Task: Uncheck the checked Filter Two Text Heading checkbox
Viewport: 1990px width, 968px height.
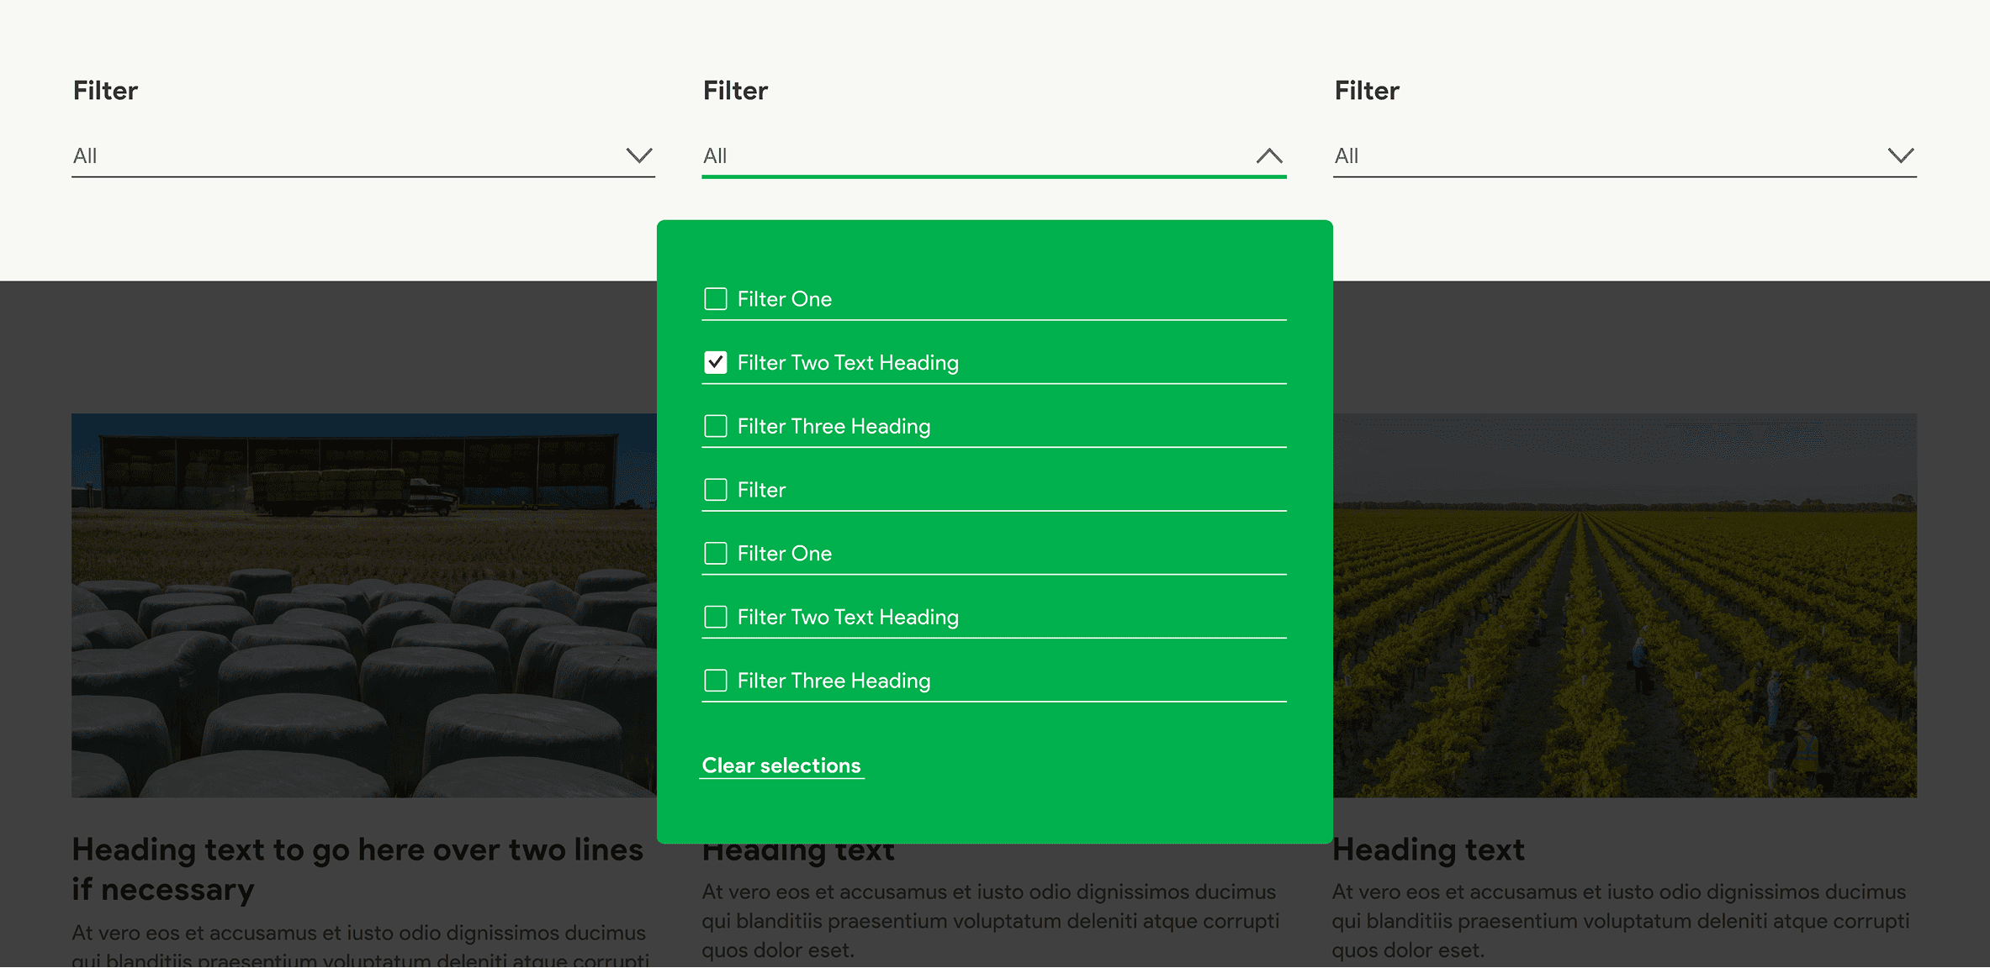Action: coord(715,363)
